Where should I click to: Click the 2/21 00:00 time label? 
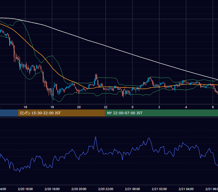[x=132, y=189]
